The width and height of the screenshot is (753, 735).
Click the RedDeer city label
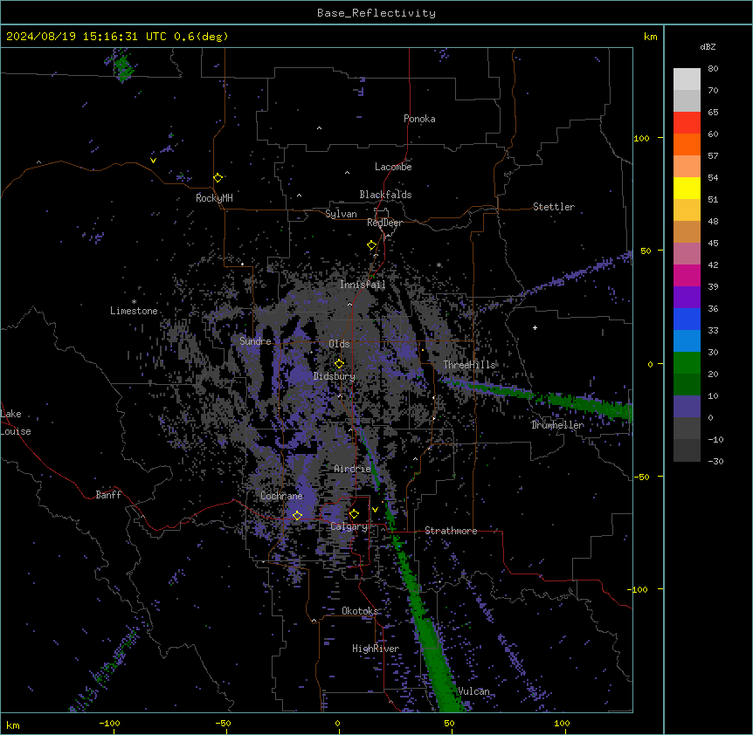[x=384, y=223]
